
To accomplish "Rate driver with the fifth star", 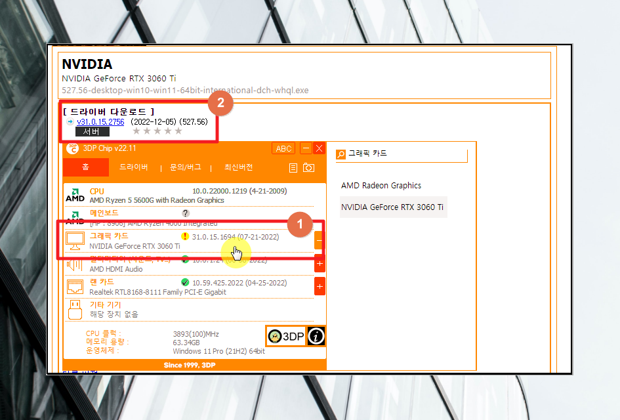I will pyautogui.click(x=178, y=131).
